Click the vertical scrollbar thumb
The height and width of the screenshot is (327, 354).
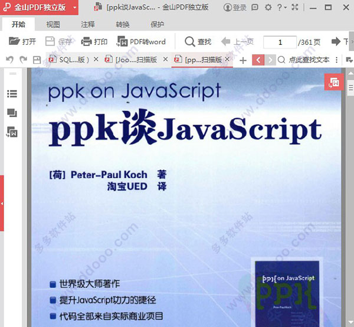pyautogui.click(x=350, y=87)
